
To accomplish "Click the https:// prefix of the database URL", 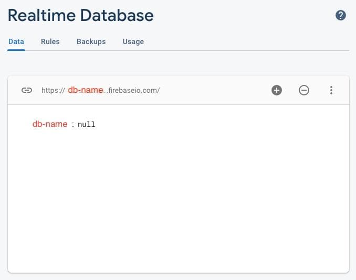I will (53, 90).
